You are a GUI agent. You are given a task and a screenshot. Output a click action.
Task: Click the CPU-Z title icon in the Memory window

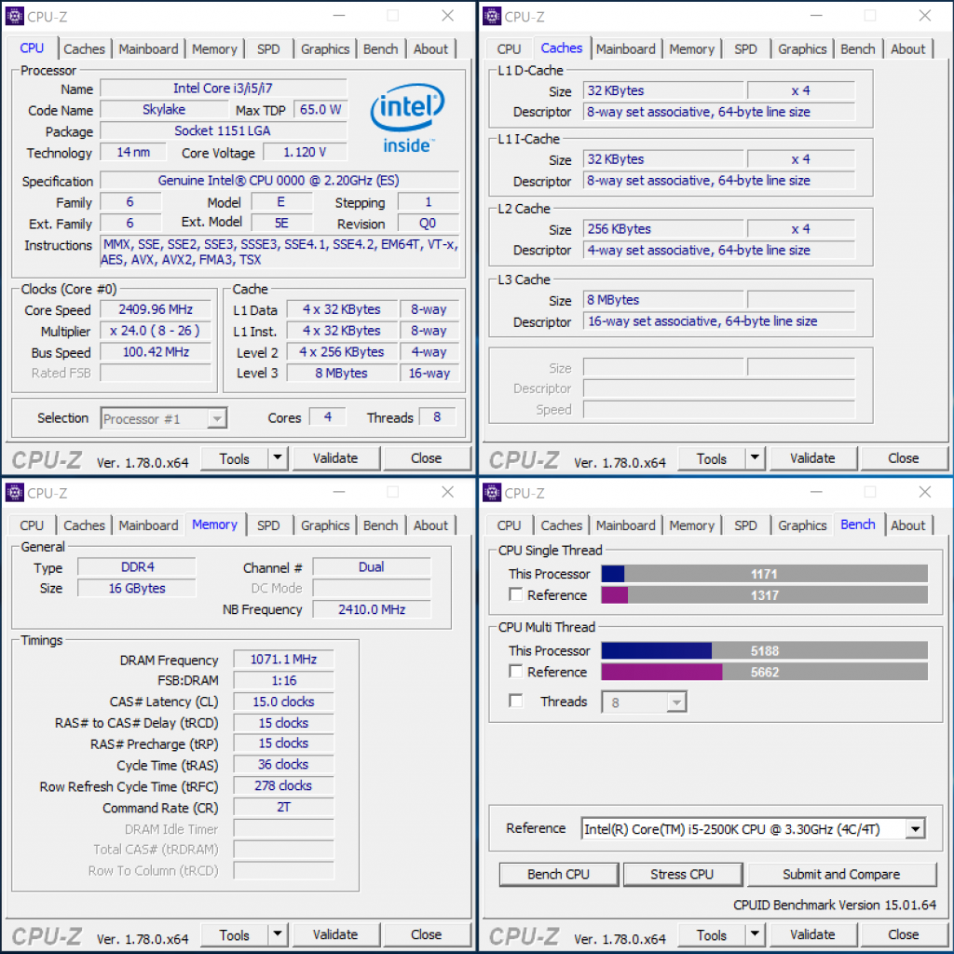coord(15,492)
